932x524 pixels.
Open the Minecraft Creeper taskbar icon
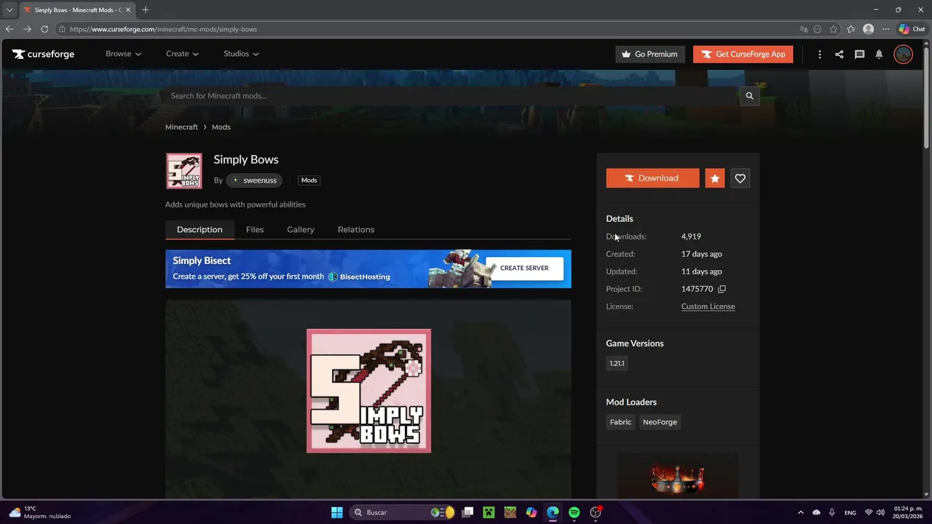[489, 512]
